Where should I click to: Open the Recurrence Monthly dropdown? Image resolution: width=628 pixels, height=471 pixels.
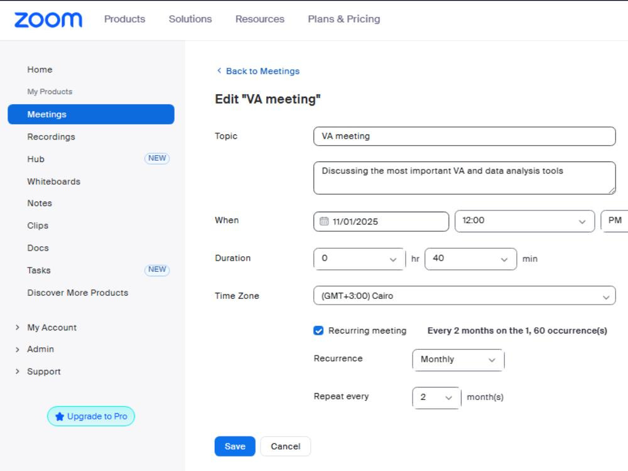(x=458, y=359)
